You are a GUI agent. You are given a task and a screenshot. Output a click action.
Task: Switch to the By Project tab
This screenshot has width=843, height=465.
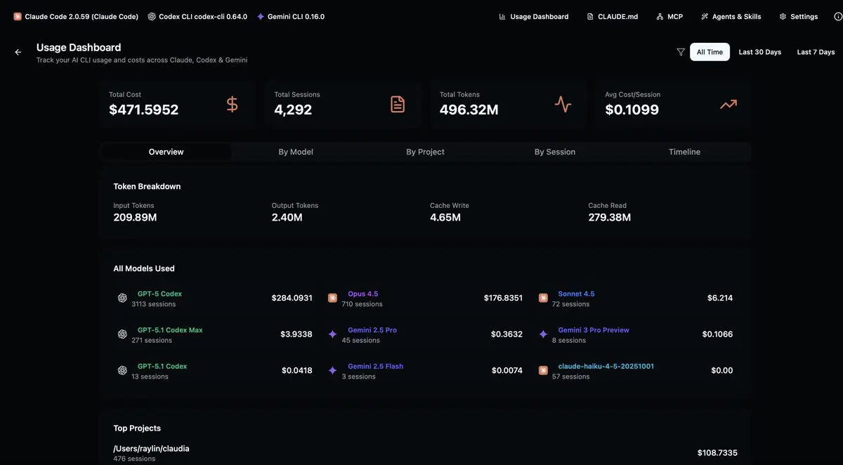click(425, 152)
